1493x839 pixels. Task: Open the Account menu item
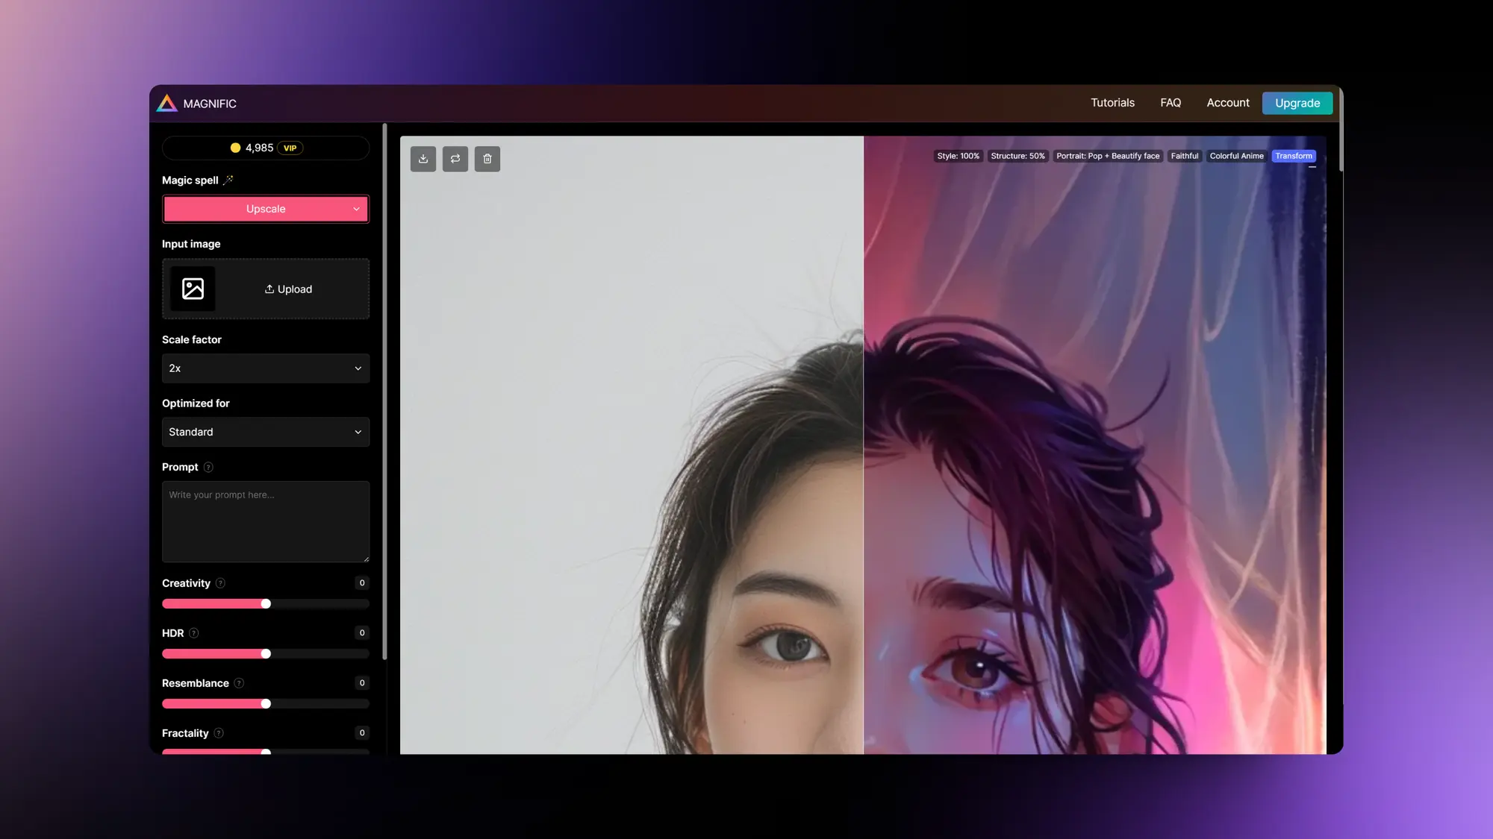pos(1227,103)
